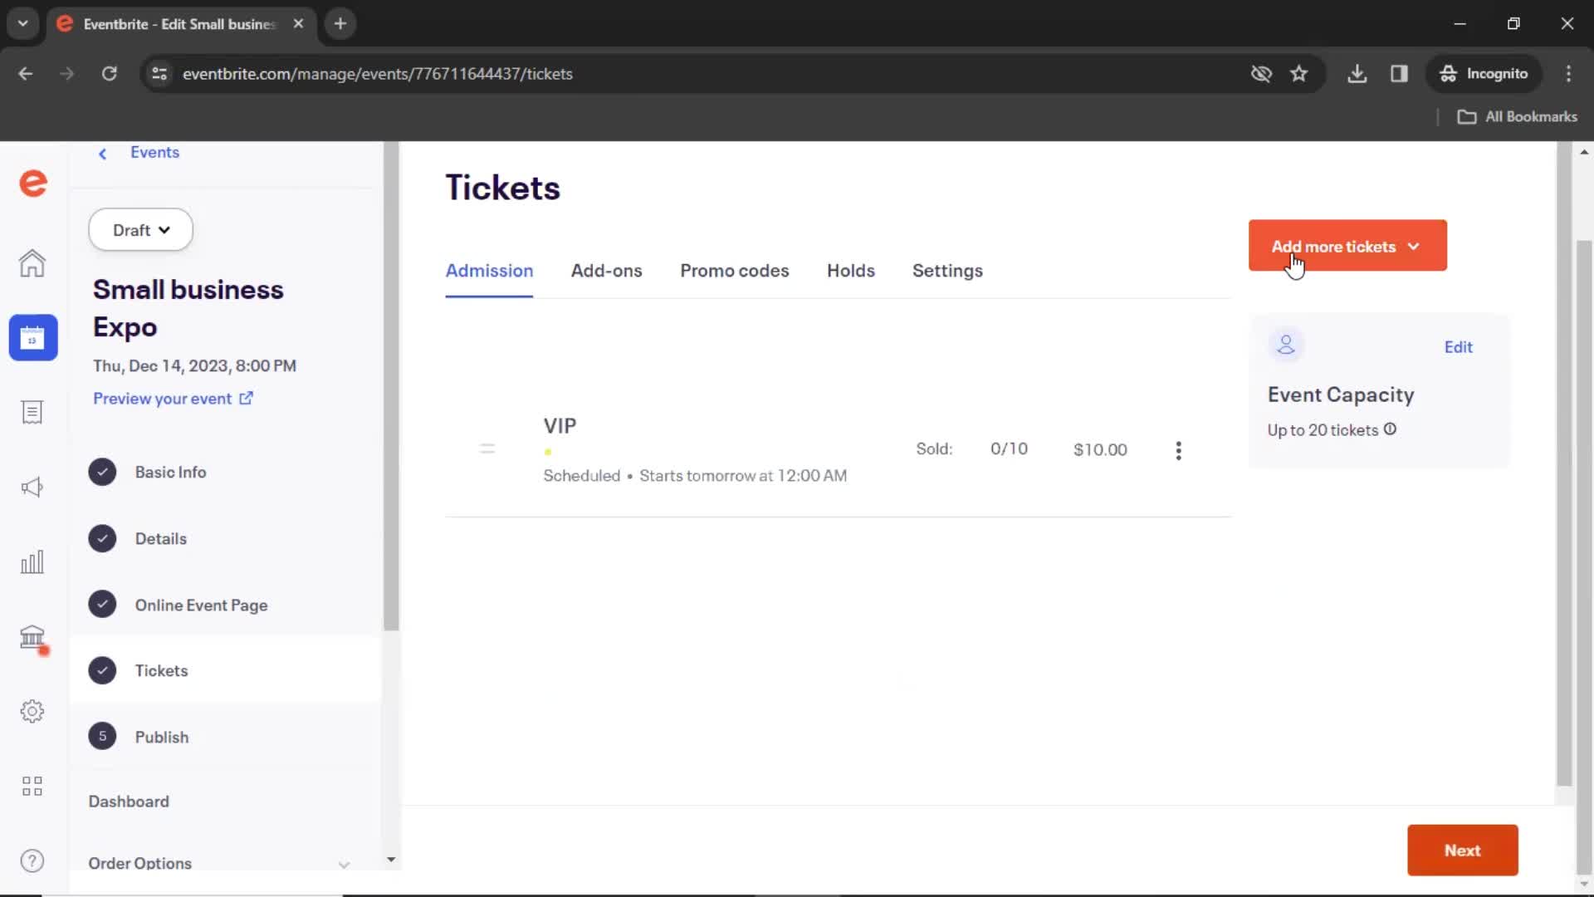Click the $10.00 ticket price
This screenshot has width=1594, height=897.
(1100, 449)
